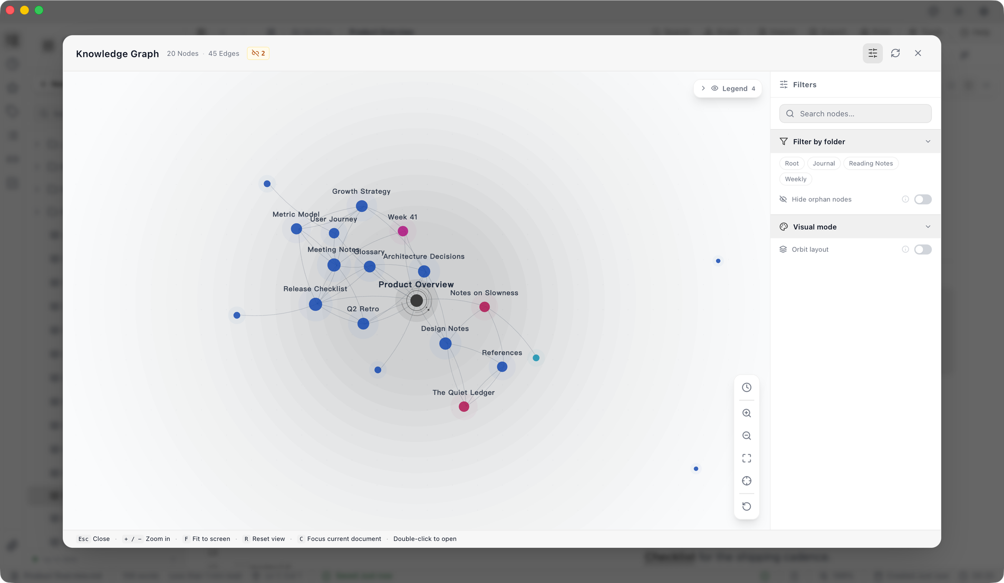Refresh the knowledge graph
1004x583 pixels.
tap(895, 53)
